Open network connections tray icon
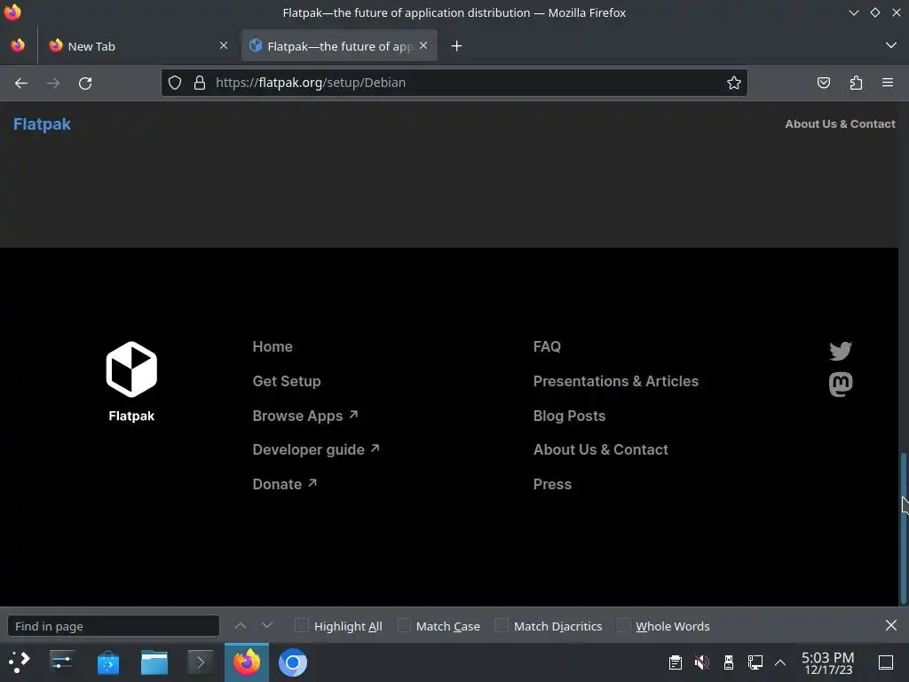 (755, 662)
